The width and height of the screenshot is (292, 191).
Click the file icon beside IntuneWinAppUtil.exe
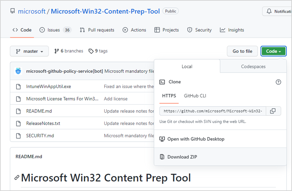point(18,86)
